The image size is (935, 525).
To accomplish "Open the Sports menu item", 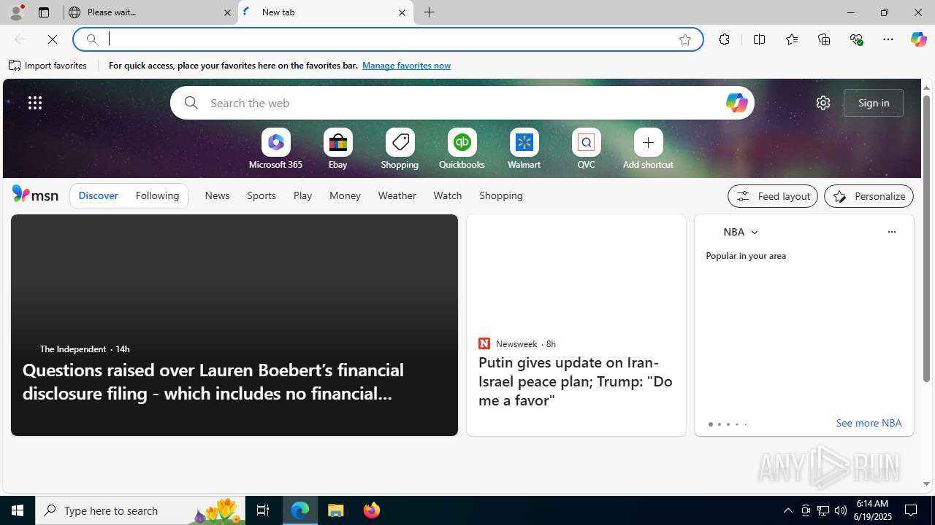I will (262, 195).
